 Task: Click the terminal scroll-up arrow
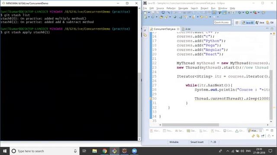click(139, 8)
